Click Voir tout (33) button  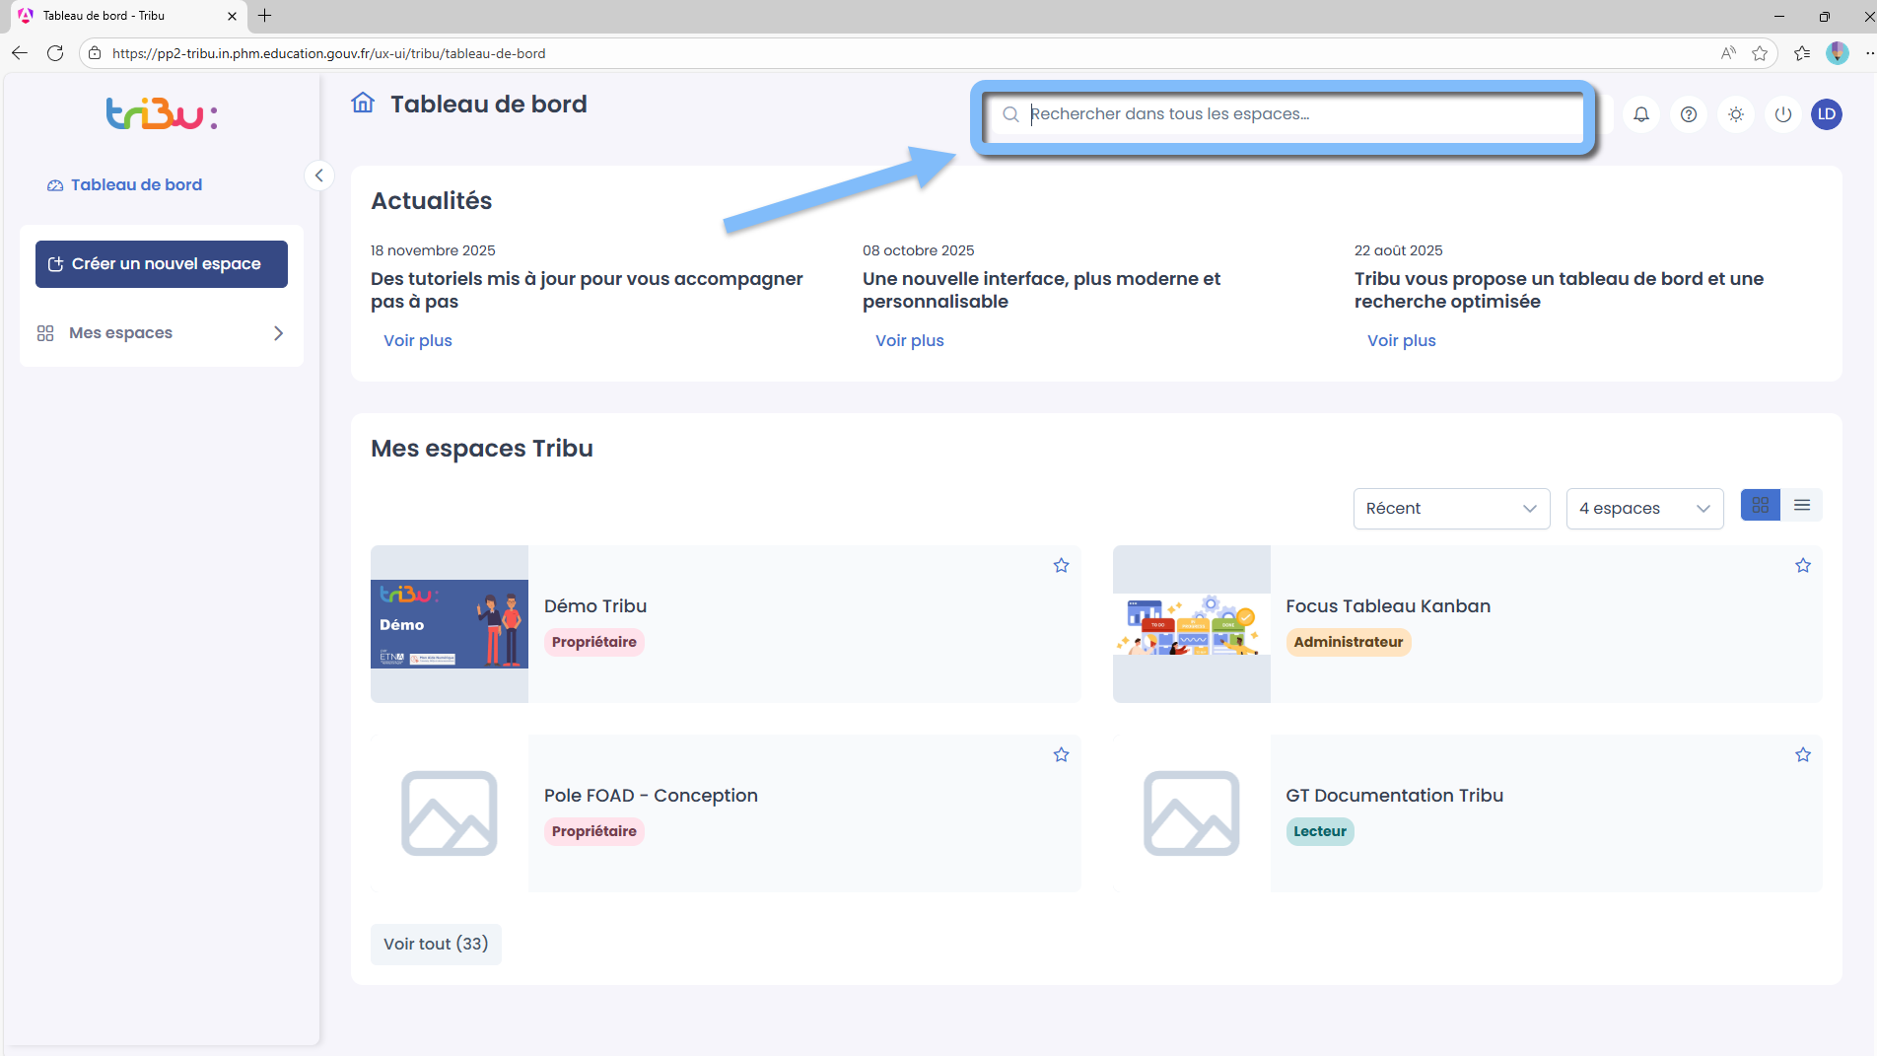(436, 945)
